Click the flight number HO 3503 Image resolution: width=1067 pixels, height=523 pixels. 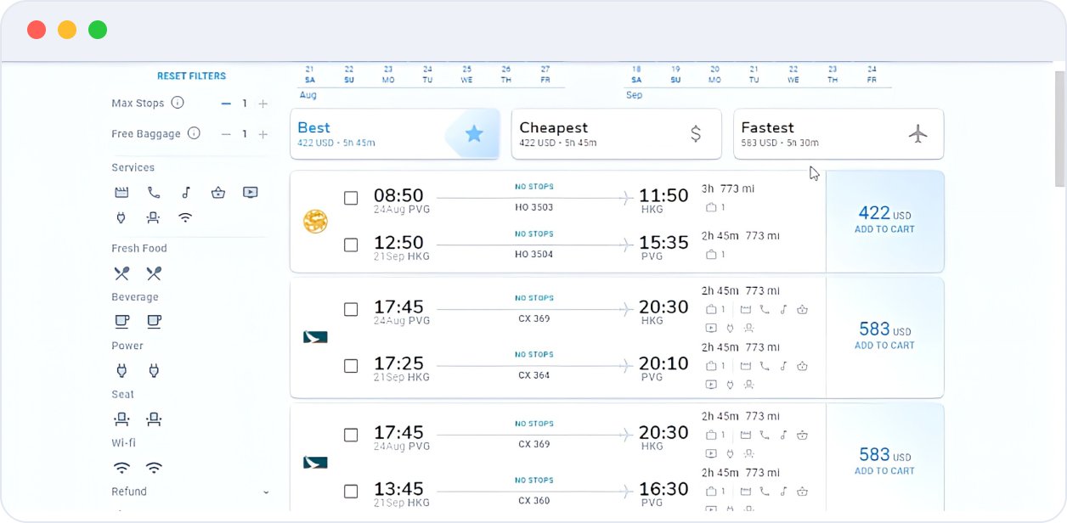pyautogui.click(x=533, y=207)
